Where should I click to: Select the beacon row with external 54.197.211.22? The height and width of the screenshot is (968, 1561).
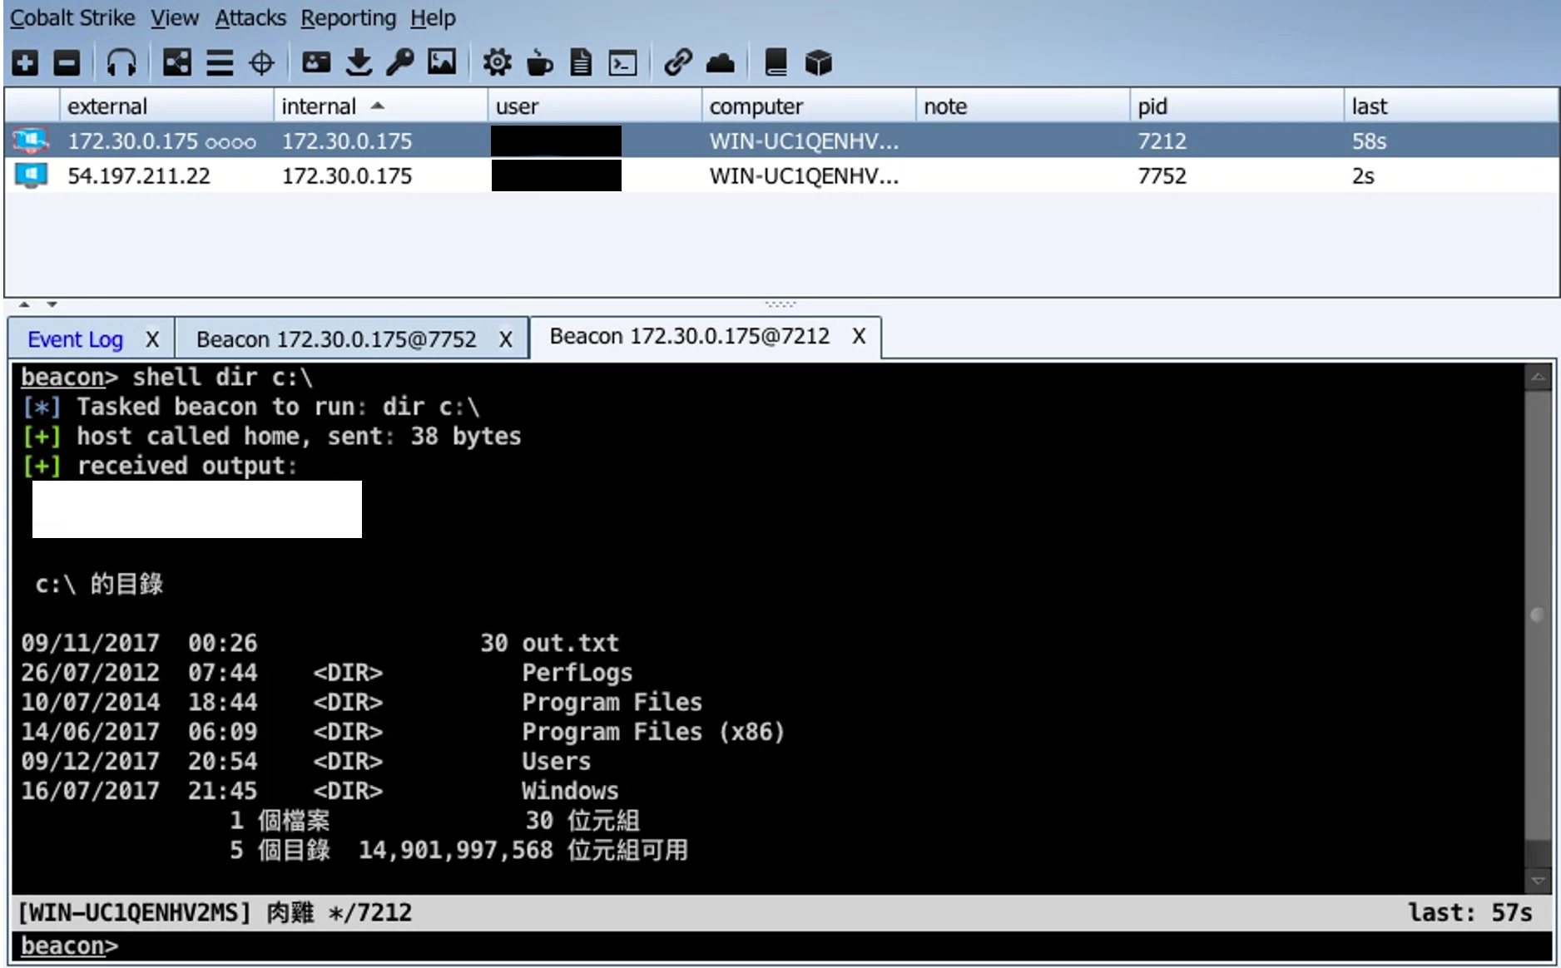pyautogui.click(x=139, y=176)
